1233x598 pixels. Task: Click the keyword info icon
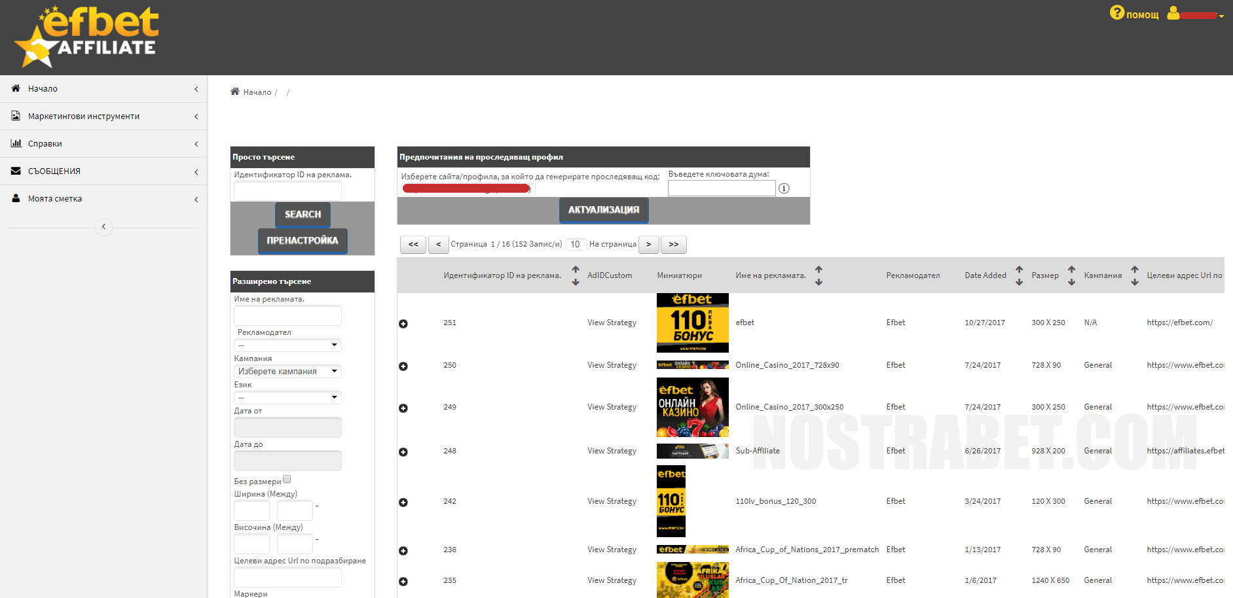tap(784, 188)
